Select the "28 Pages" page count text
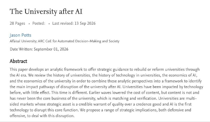This screenshot has width=210, height=122. pos(17,23)
